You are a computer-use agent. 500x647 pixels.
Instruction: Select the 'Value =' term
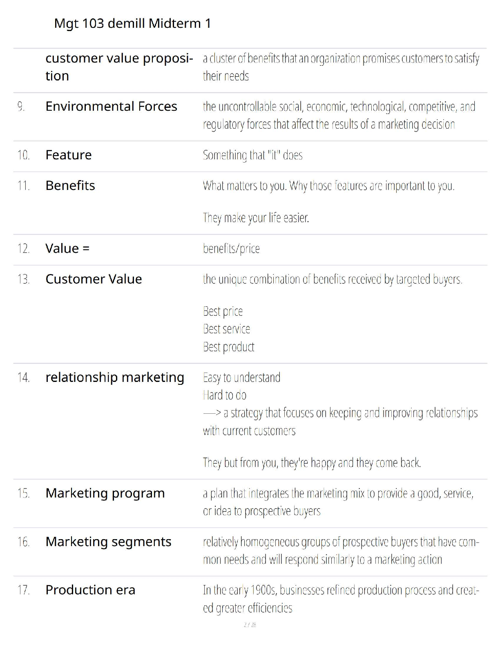point(67,249)
